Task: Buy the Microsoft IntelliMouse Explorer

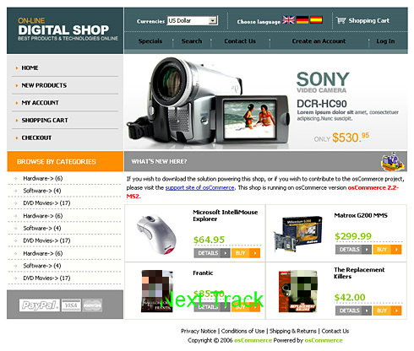Action: click(x=246, y=253)
